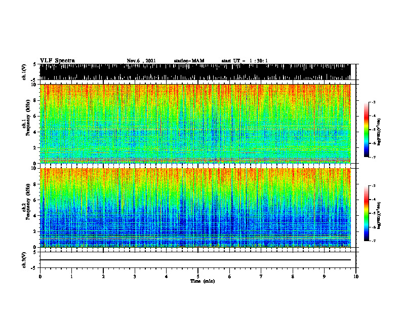Click the "5" tick on ch.3(V) axis

(34, 252)
